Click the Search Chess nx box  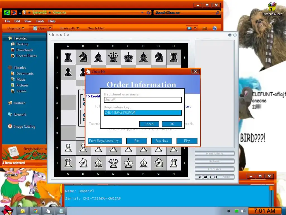(187, 13)
